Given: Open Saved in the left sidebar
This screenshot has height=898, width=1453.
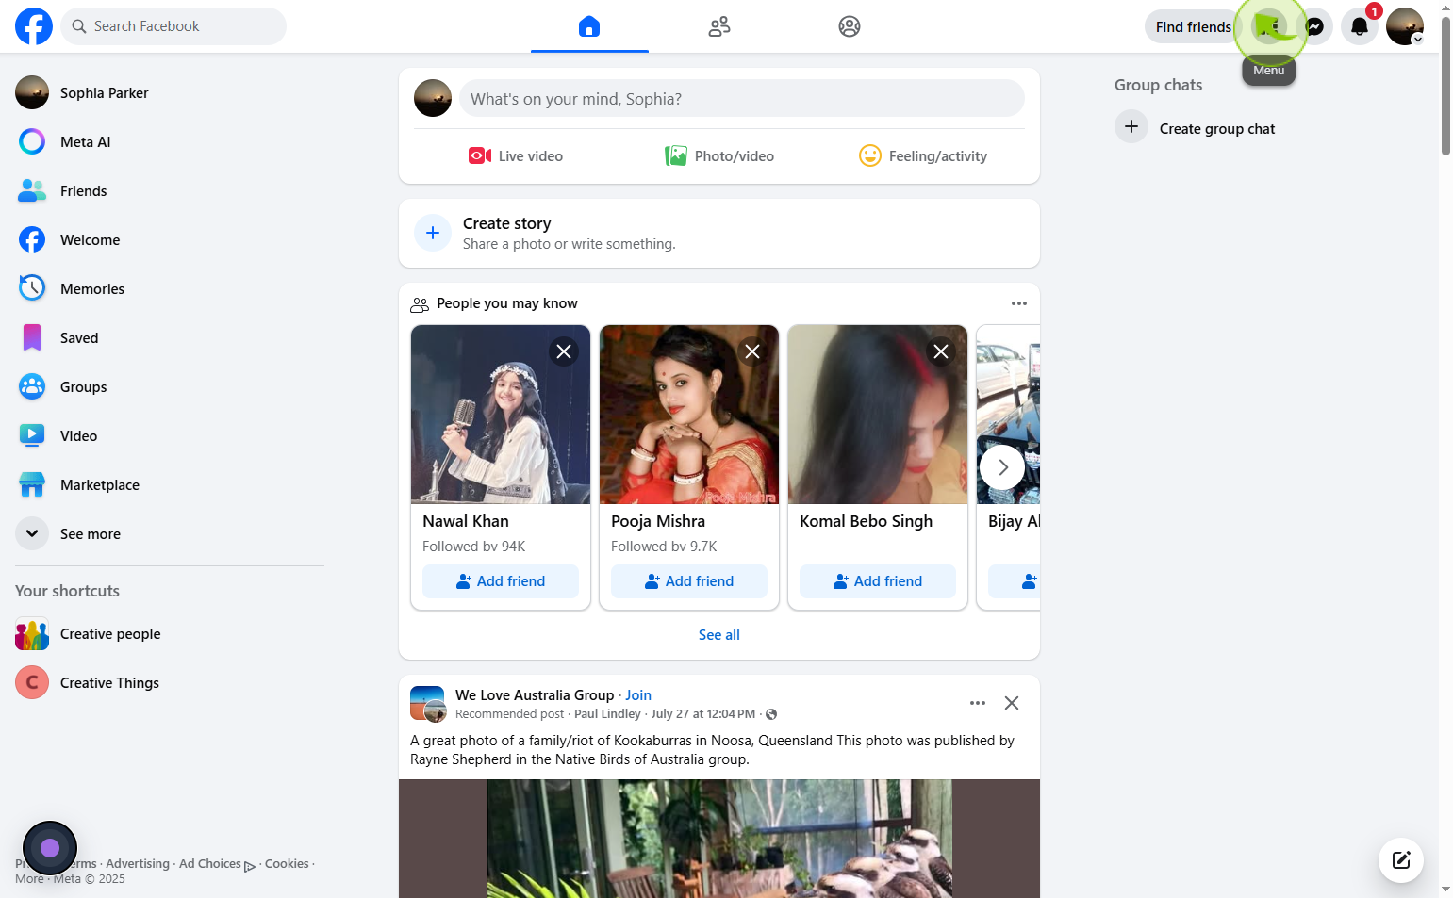Looking at the screenshot, I should [170, 337].
